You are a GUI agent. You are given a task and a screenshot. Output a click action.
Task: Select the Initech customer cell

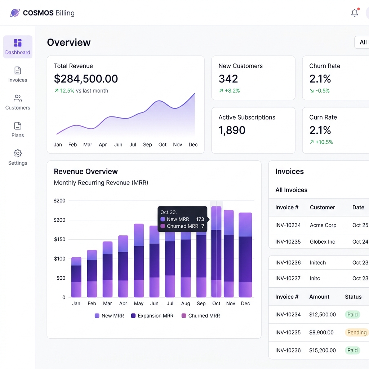pos(318,263)
